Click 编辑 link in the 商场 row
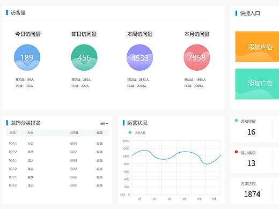Image resolution: width=279 pixels, height=209 pixels. [100, 152]
